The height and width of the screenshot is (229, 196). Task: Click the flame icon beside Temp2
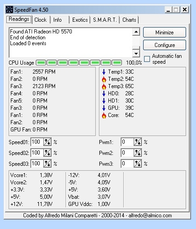tap(104, 79)
